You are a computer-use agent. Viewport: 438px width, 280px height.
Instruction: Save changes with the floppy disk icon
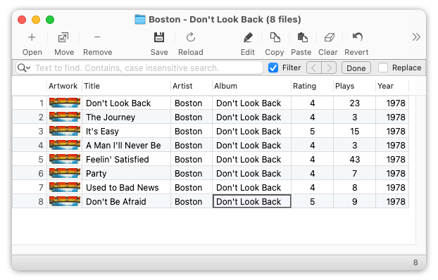[x=159, y=37]
